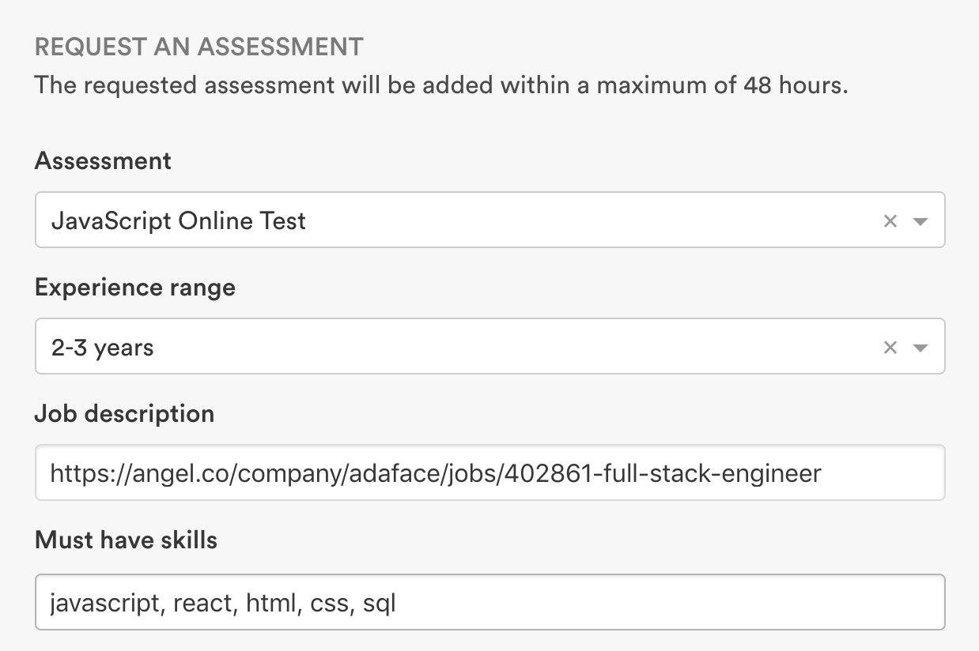Clear the 2-3 years experience selection
The image size is (979, 651).
point(890,348)
